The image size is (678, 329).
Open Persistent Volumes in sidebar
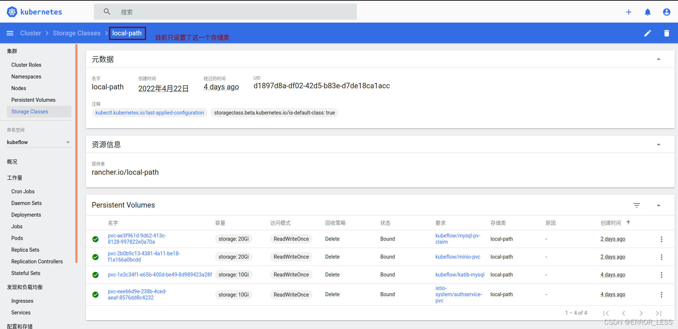tap(33, 100)
